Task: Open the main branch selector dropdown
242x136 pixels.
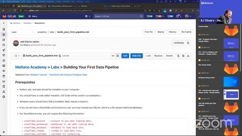Action: point(22,32)
